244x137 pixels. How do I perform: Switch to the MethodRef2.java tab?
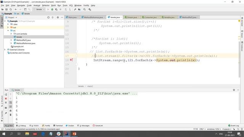[x=189, y=17]
